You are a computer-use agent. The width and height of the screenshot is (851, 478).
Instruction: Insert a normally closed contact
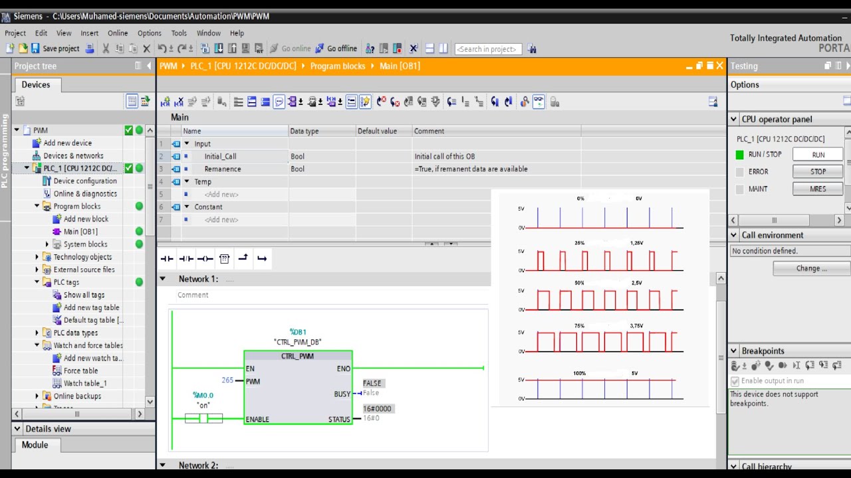point(186,259)
